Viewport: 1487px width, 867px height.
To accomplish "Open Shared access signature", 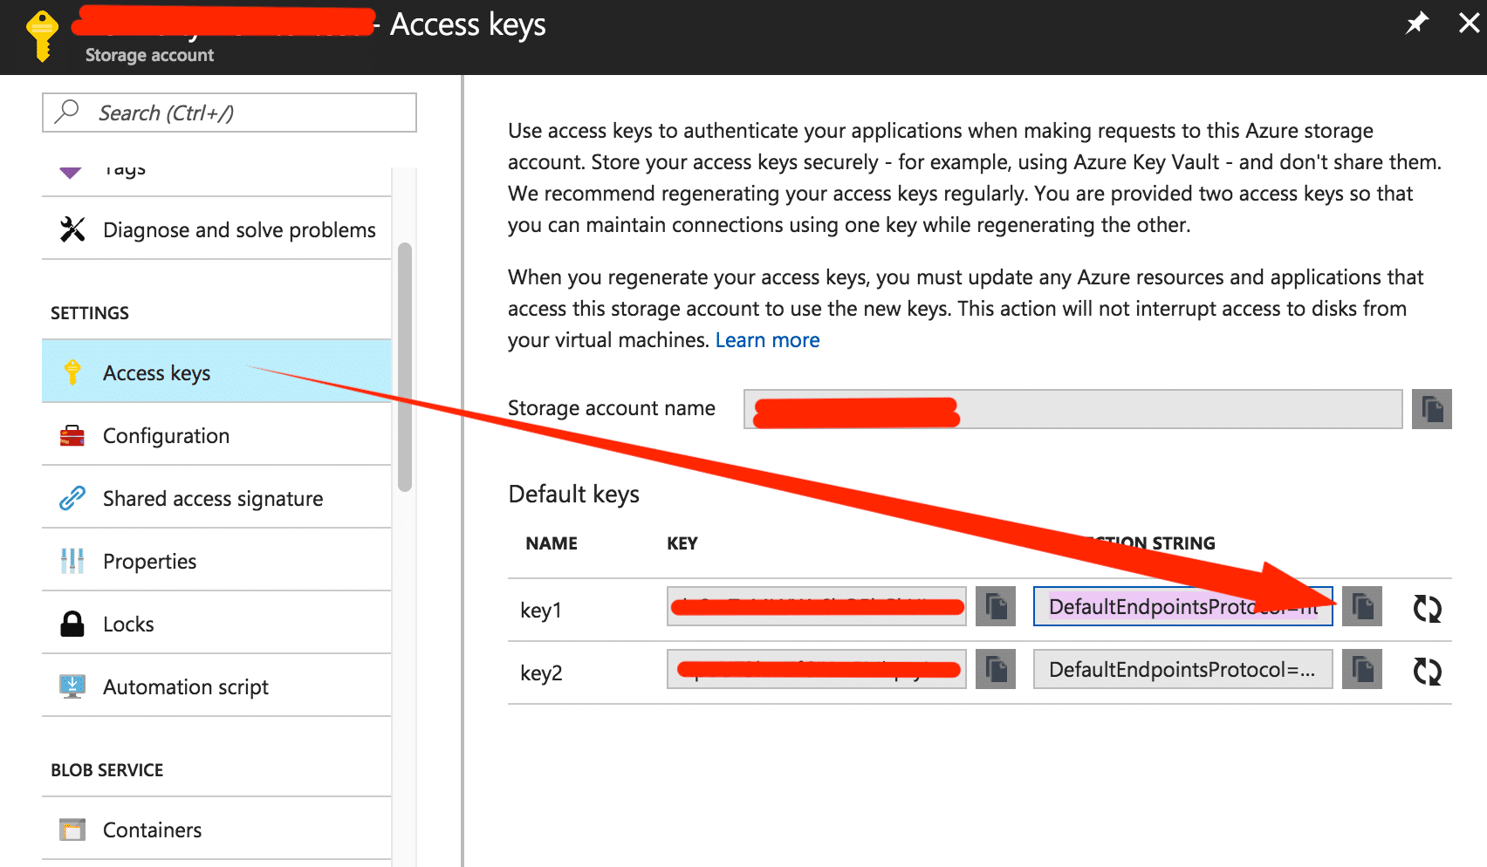I will point(216,498).
